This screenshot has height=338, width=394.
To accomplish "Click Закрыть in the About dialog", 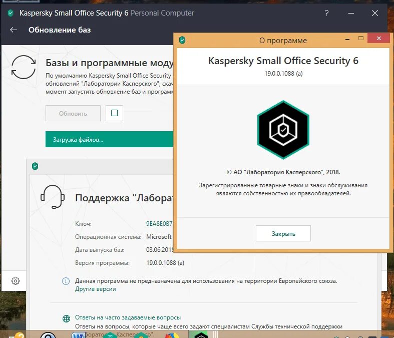I will [x=283, y=233].
